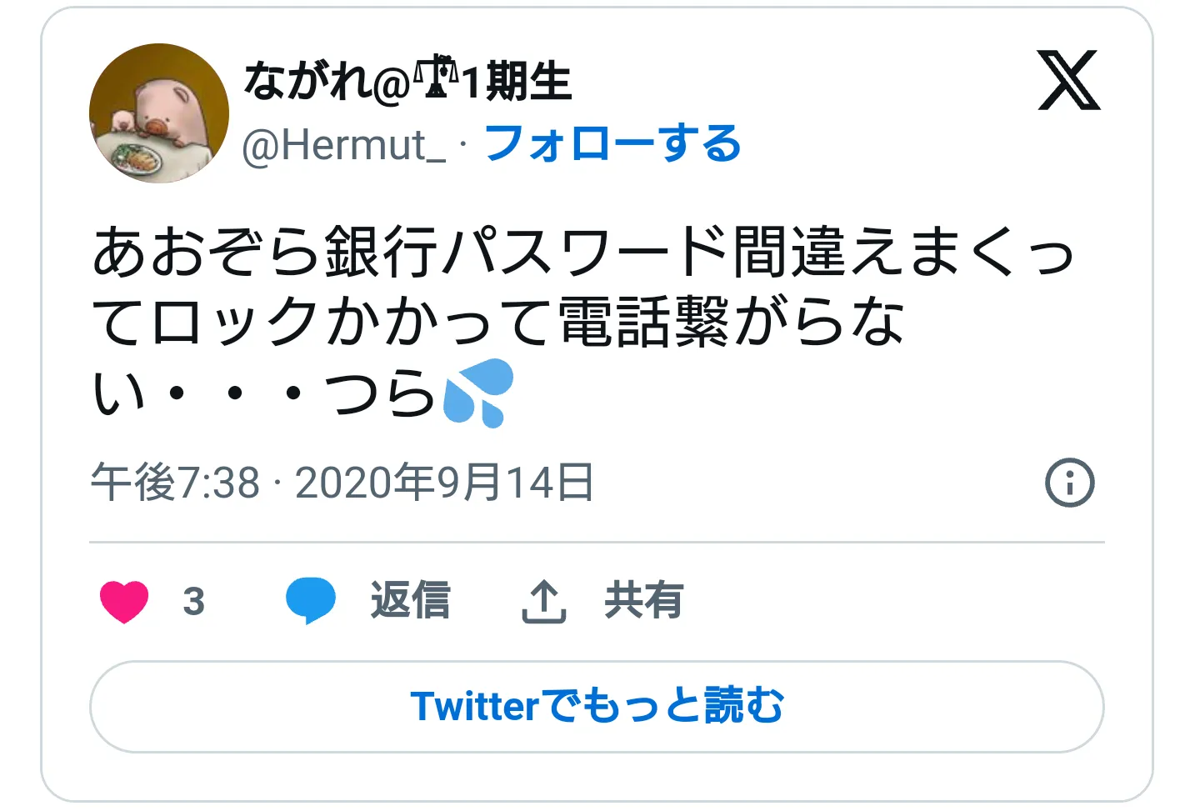This screenshot has width=1200, height=811.
Task: Click the @Hermut_ handle
Action: (343, 145)
